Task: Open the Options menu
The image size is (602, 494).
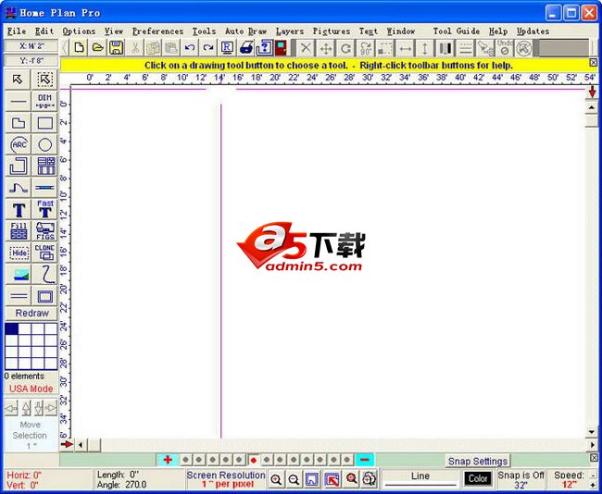Action: [x=79, y=31]
